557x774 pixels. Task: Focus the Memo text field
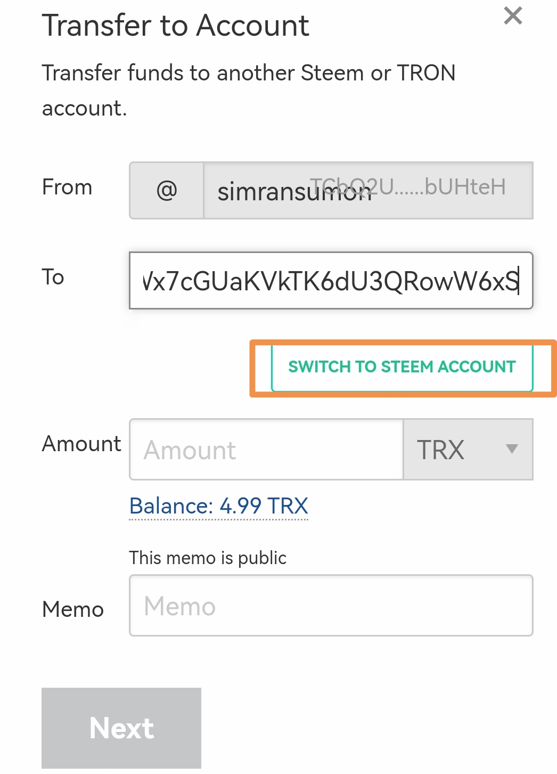click(331, 605)
